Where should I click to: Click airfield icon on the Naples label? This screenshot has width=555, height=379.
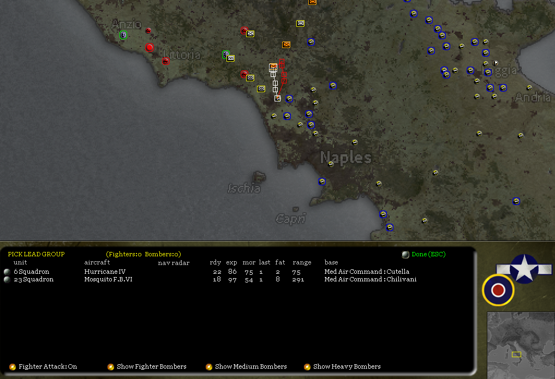click(331, 164)
